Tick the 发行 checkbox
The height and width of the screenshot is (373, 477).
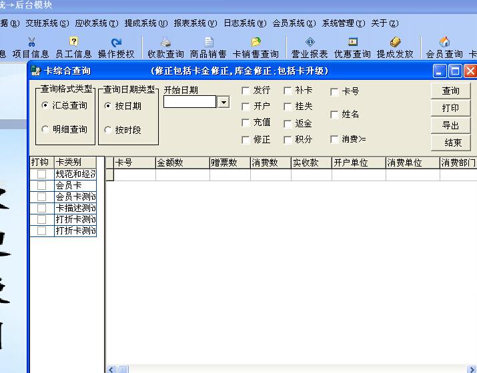click(246, 91)
